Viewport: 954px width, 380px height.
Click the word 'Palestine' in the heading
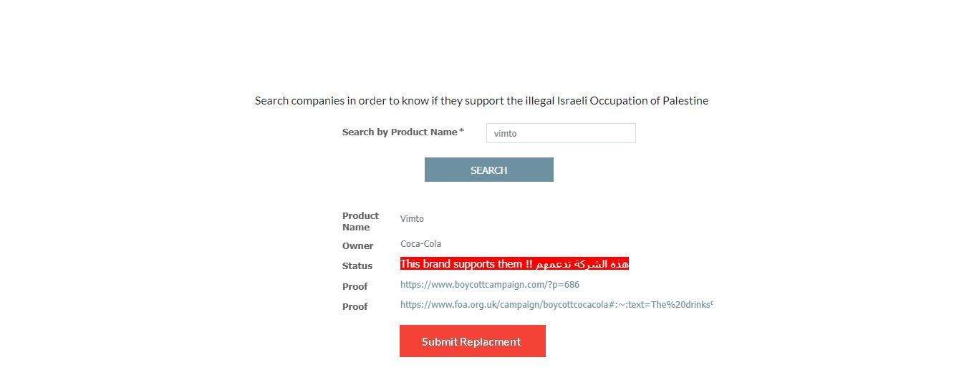pos(685,101)
